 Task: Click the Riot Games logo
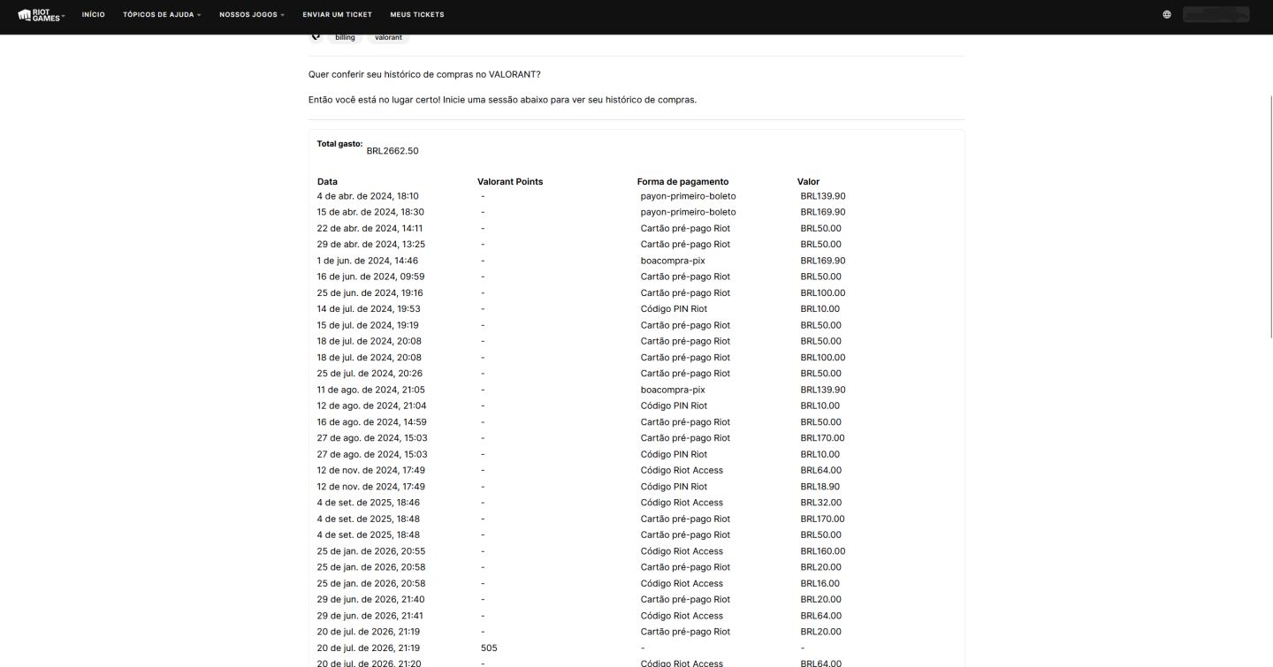tap(40, 14)
